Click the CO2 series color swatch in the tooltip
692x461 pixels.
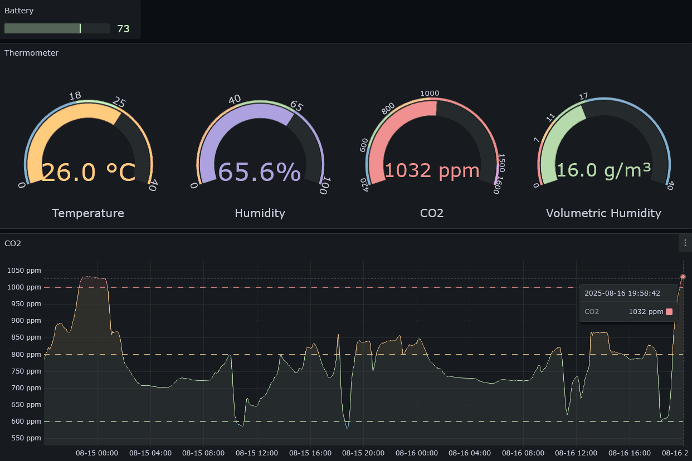[x=669, y=312]
